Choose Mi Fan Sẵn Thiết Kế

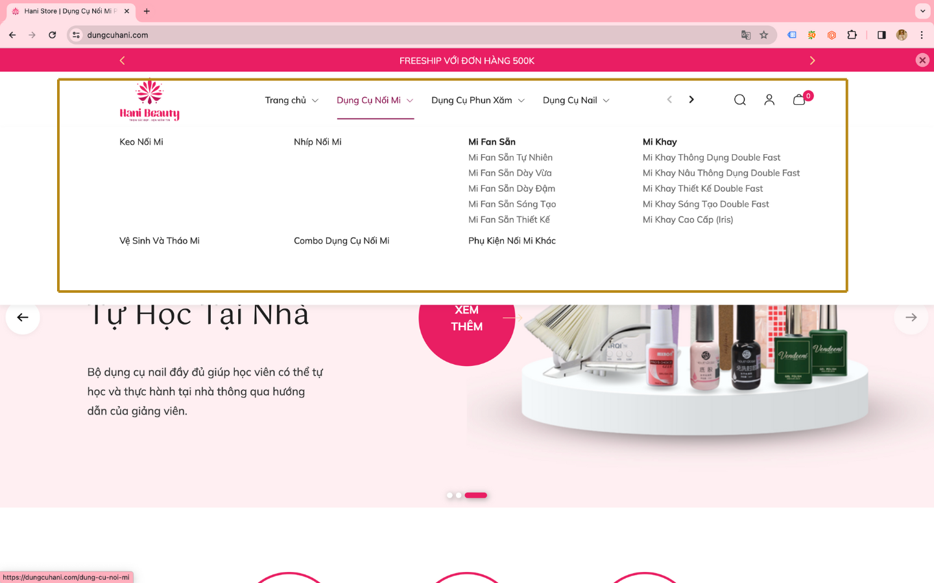pyautogui.click(x=509, y=220)
